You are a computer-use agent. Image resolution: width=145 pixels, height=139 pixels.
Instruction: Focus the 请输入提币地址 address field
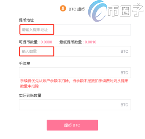[75, 30]
